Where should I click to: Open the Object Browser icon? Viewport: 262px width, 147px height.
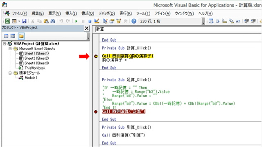119,21
